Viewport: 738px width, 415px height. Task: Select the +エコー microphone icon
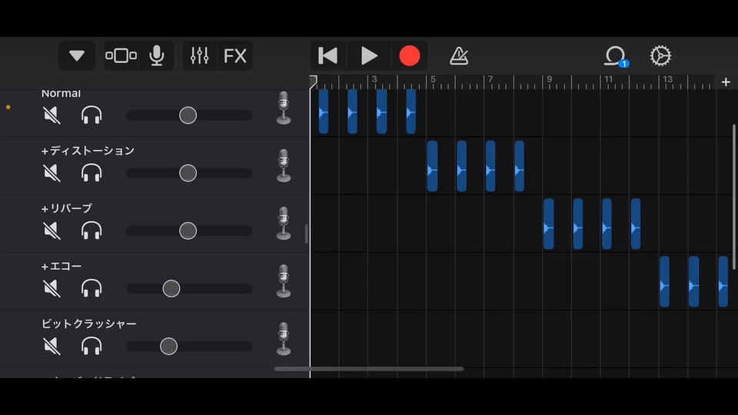(284, 281)
